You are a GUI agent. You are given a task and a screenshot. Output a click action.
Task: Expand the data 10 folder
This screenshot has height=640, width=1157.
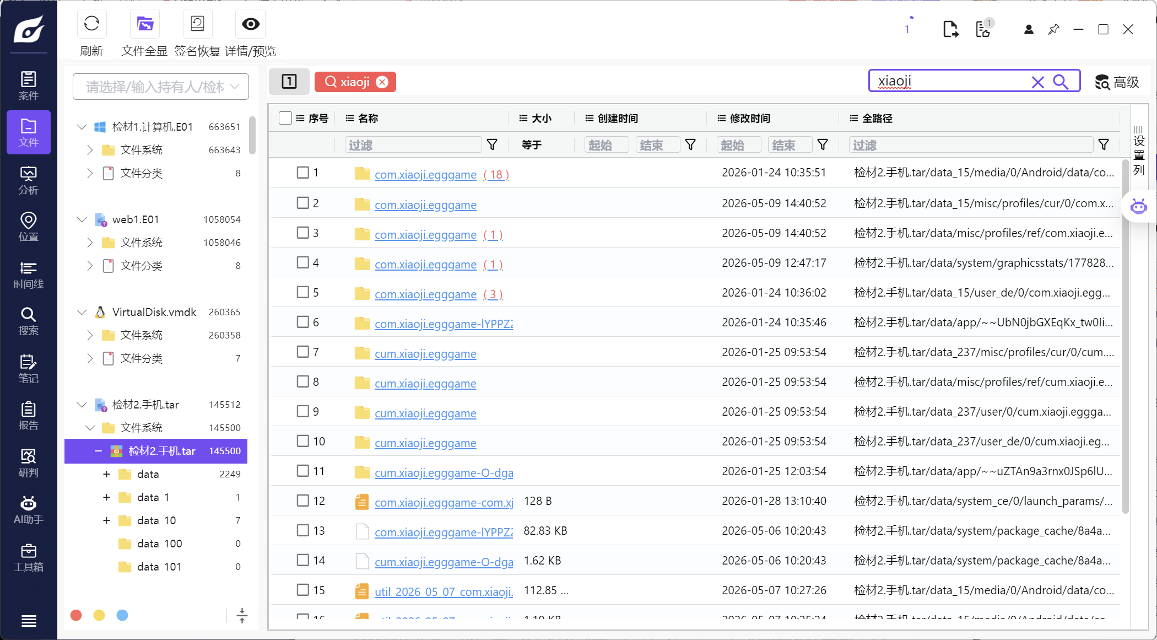(106, 520)
